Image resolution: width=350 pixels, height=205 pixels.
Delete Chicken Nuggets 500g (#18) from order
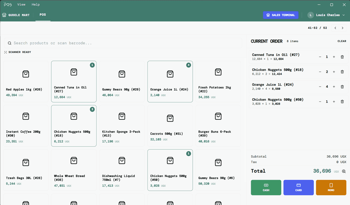click(342, 72)
